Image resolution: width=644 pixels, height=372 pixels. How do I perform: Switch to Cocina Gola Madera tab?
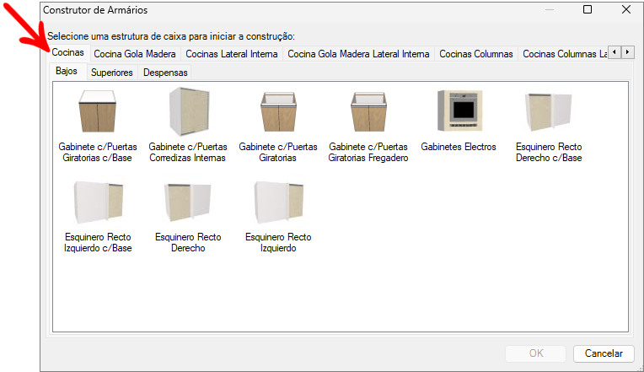point(135,54)
